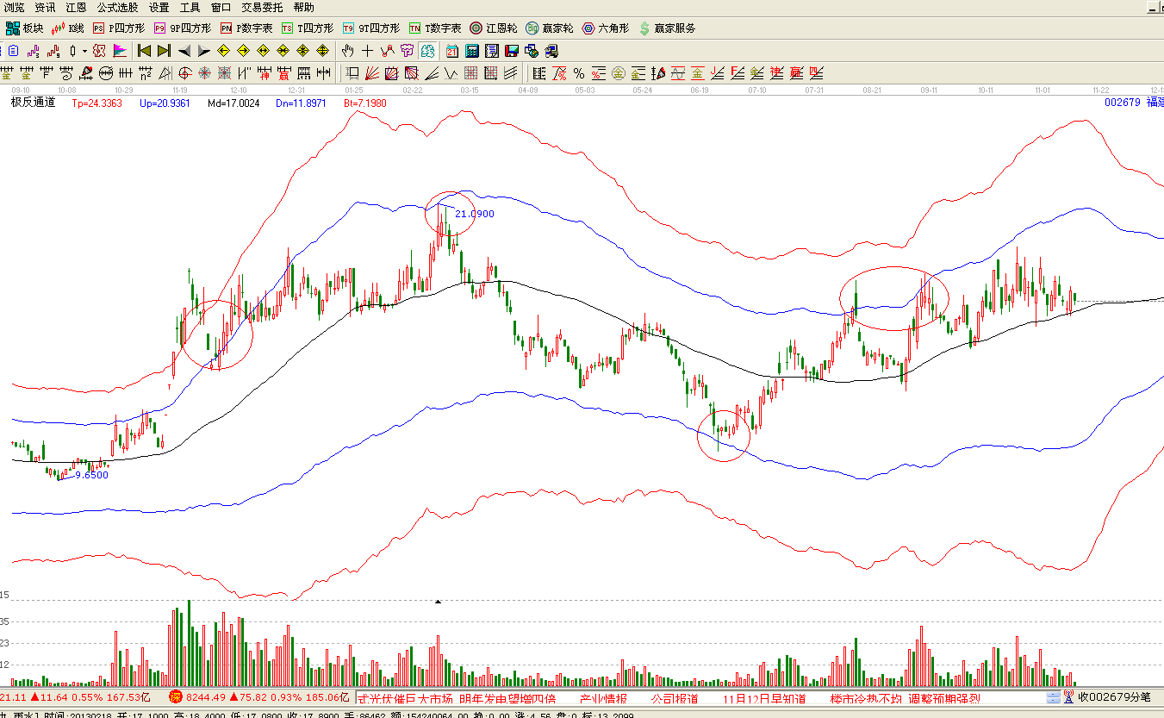Click the 赢家服务 button

[667, 28]
